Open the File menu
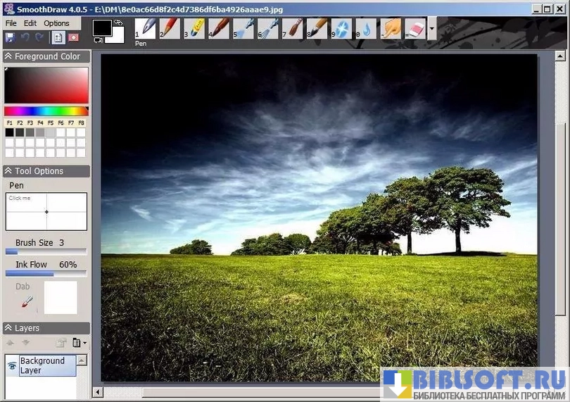 pyautogui.click(x=11, y=23)
